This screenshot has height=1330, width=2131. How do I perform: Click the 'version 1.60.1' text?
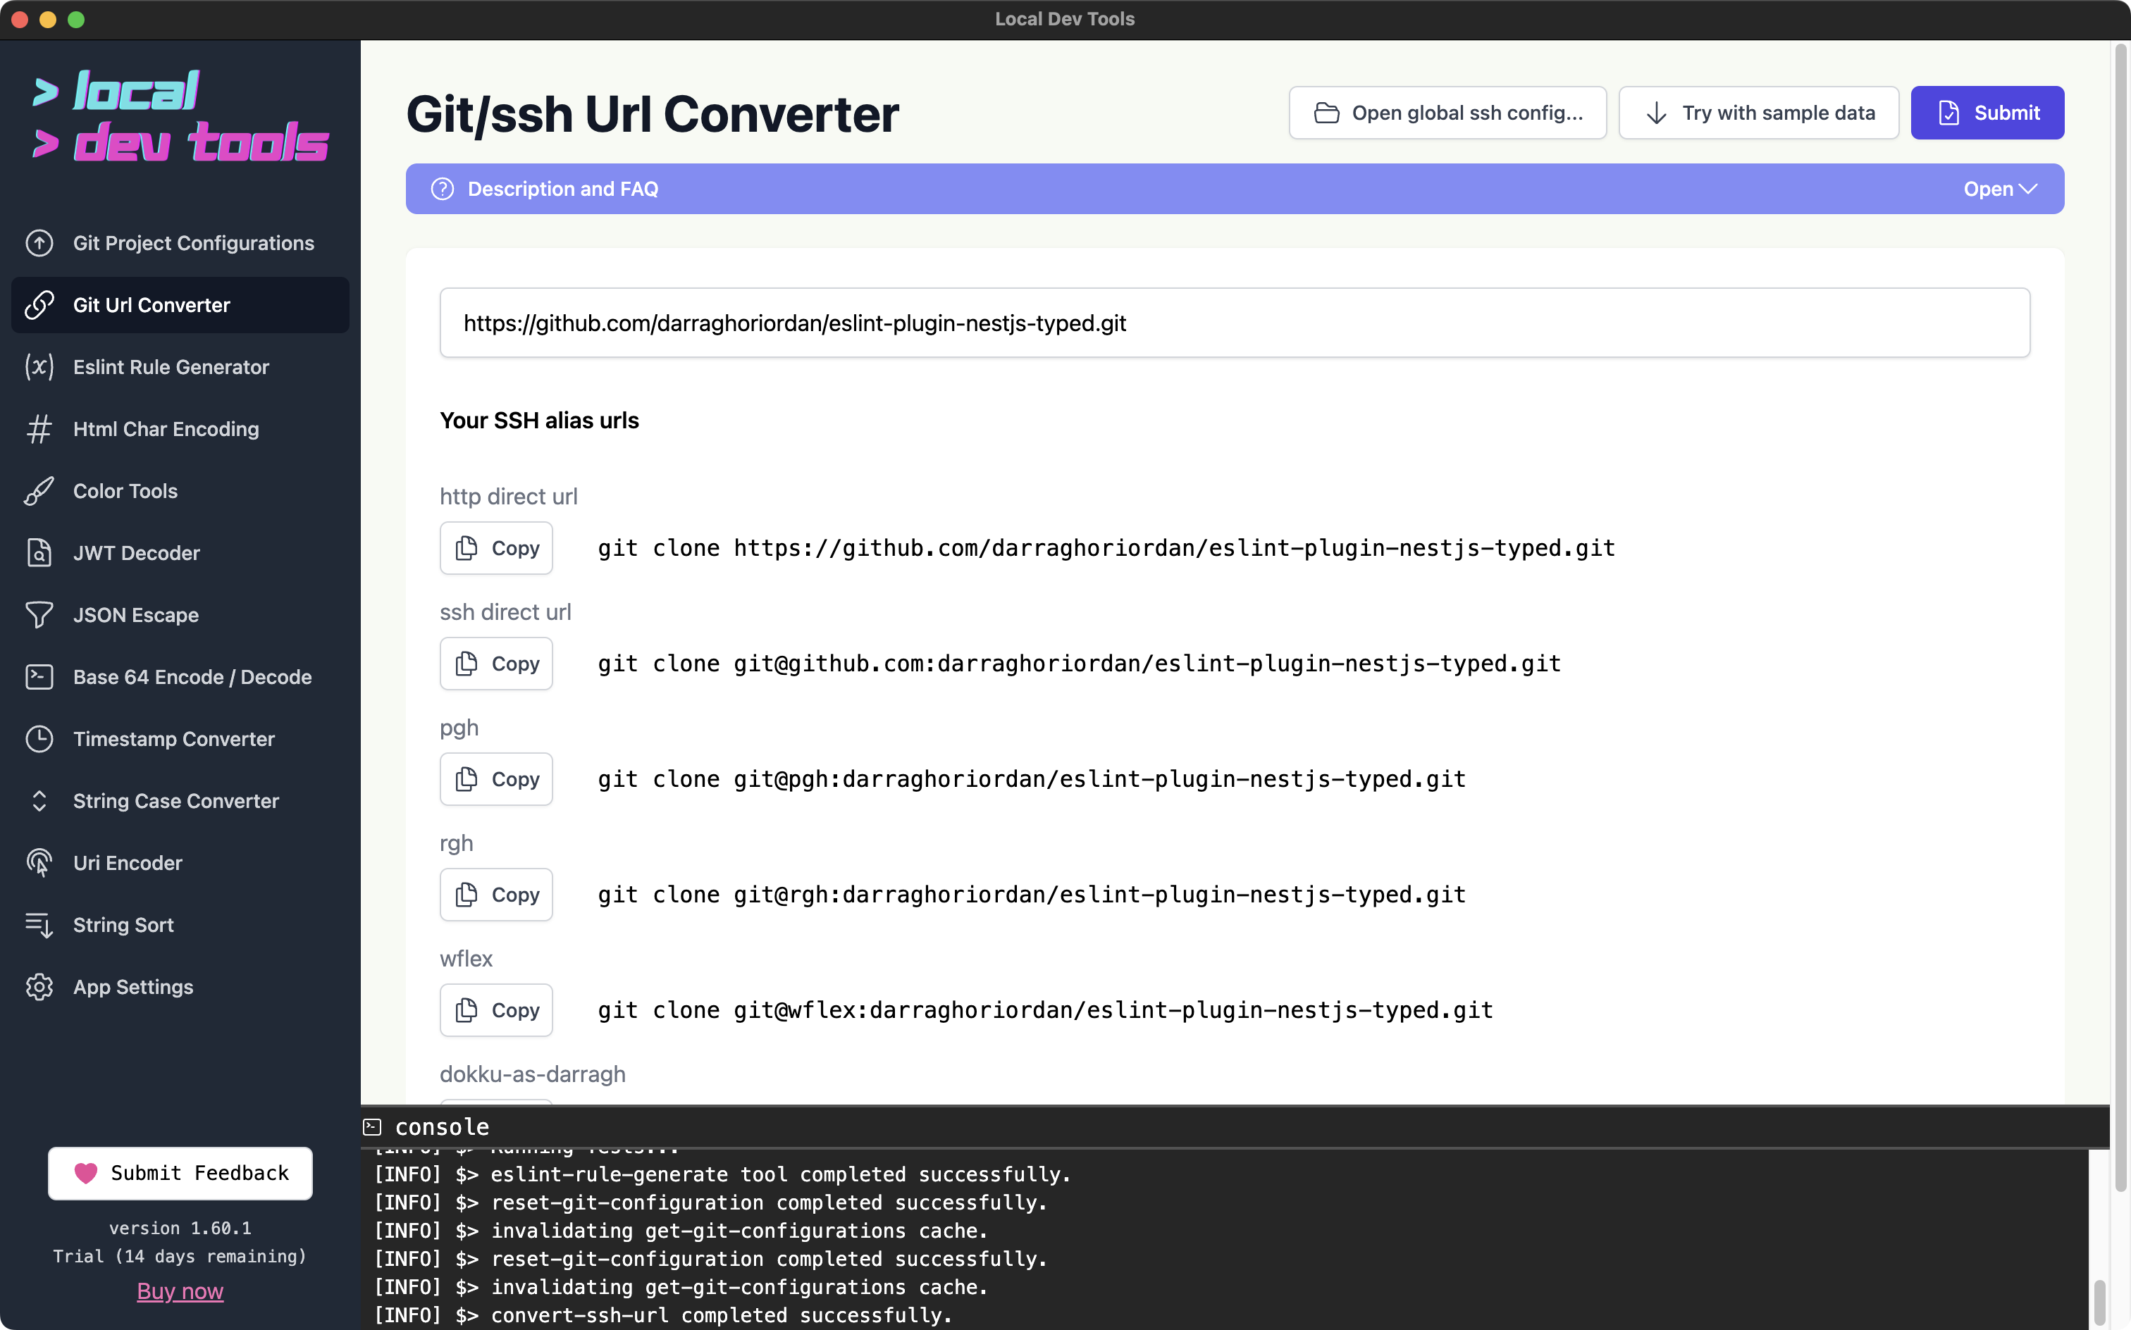tap(180, 1228)
